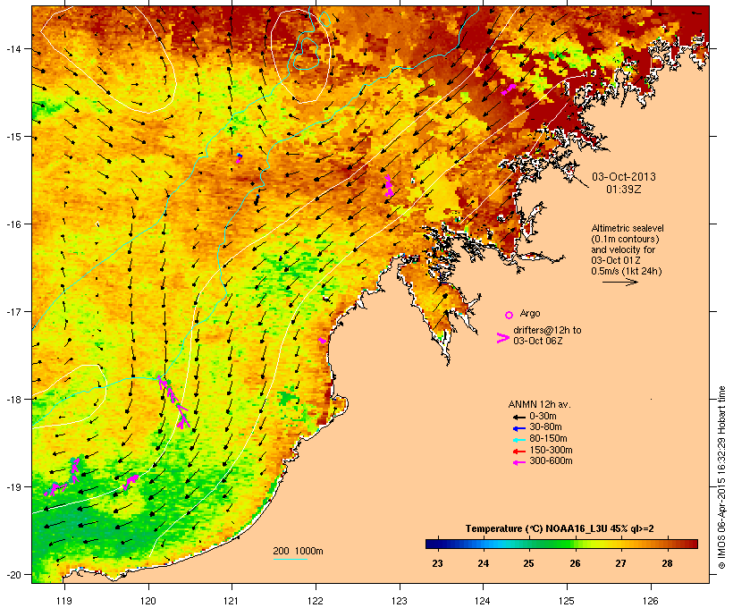Click the '80-150m' depth label
The height and width of the screenshot is (608, 733).
pyautogui.click(x=548, y=439)
